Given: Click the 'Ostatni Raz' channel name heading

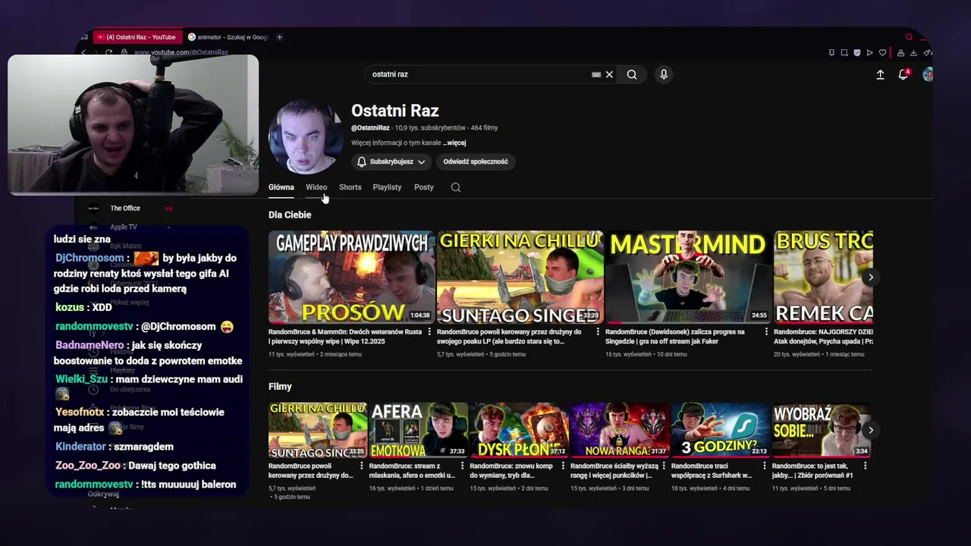Looking at the screenshot, I should [395, 111].
